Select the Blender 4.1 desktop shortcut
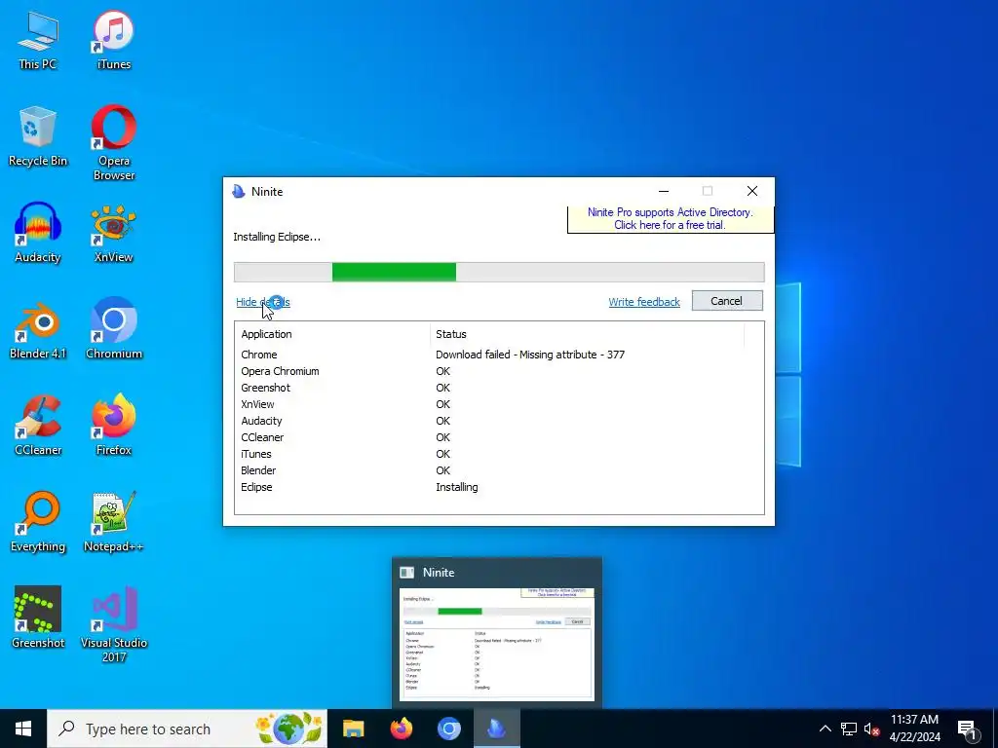This screenshot has height=748, width=998. tap(38, 329)
